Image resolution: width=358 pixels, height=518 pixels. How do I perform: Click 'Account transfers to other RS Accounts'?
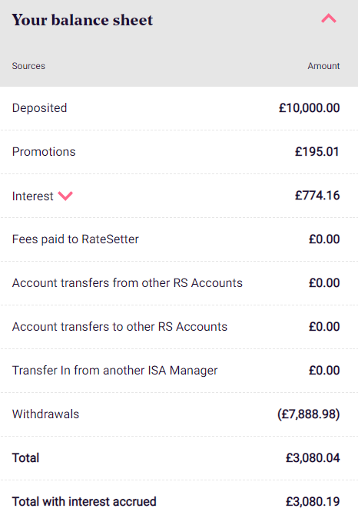tap(120, 326)
